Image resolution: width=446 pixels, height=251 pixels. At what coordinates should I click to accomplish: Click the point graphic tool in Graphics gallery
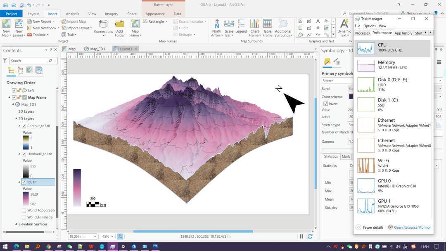318,28
